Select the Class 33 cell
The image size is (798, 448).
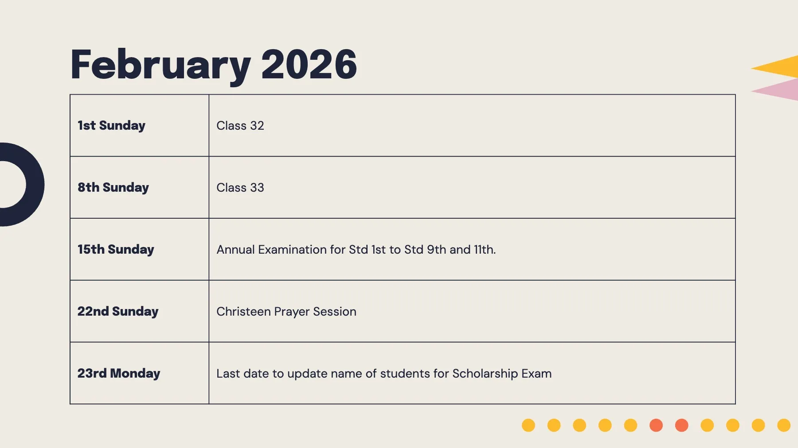pos(472,187)
